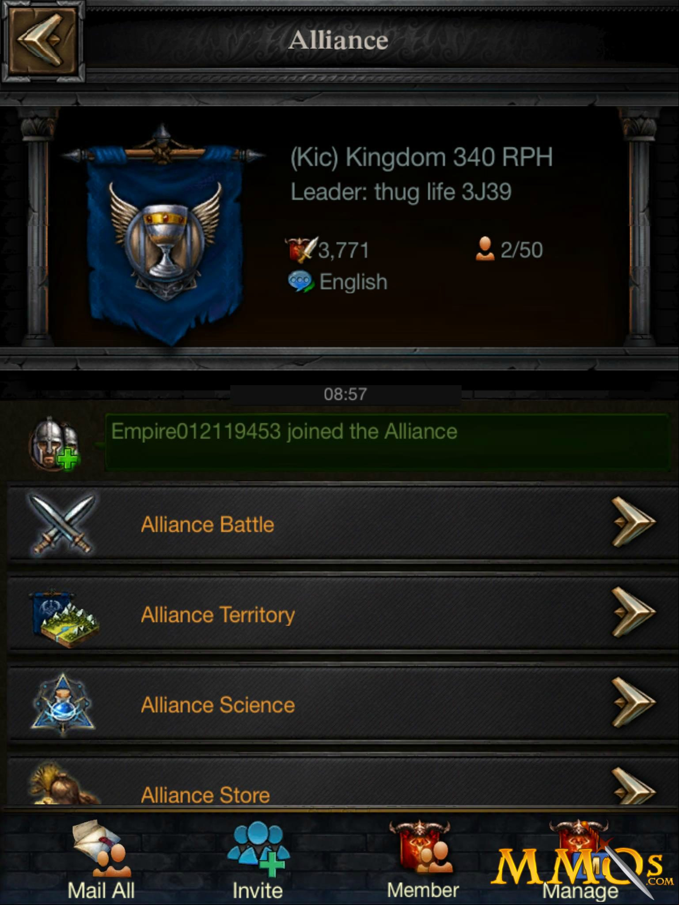Open the Manage tab
Screen dimensions: 679x905
[580, 860]
